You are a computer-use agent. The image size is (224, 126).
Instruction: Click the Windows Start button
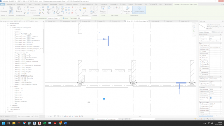tap(3, 123)
